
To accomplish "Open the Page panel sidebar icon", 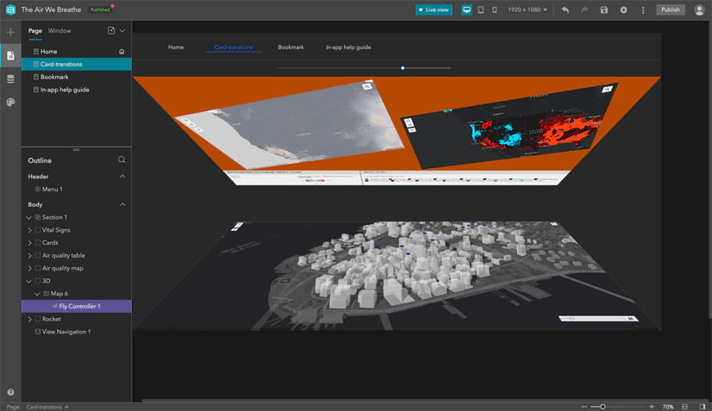I will click(10, 56).
